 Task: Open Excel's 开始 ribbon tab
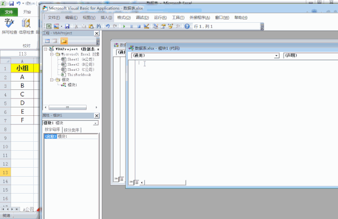coord(27,12)
